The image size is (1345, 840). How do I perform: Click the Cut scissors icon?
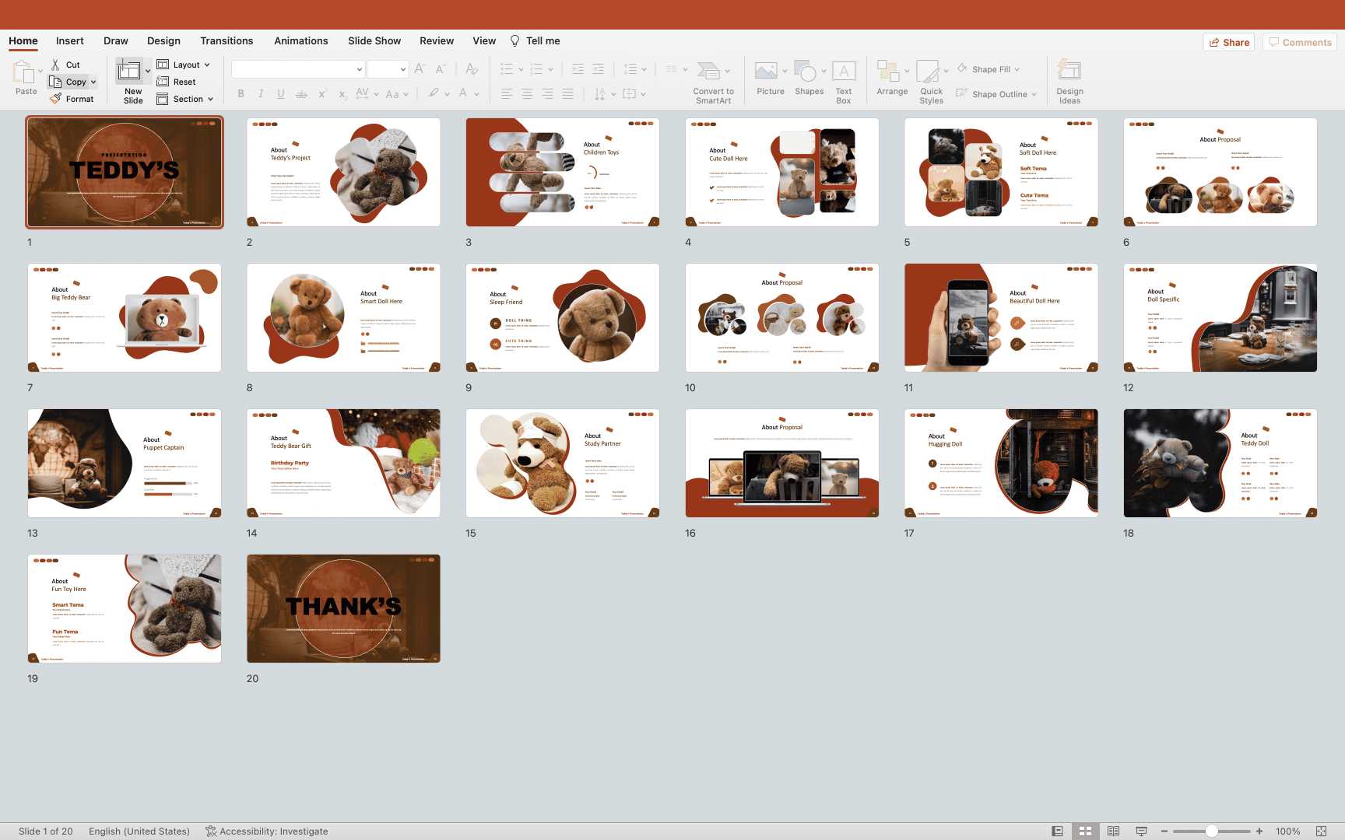point(55,65)
